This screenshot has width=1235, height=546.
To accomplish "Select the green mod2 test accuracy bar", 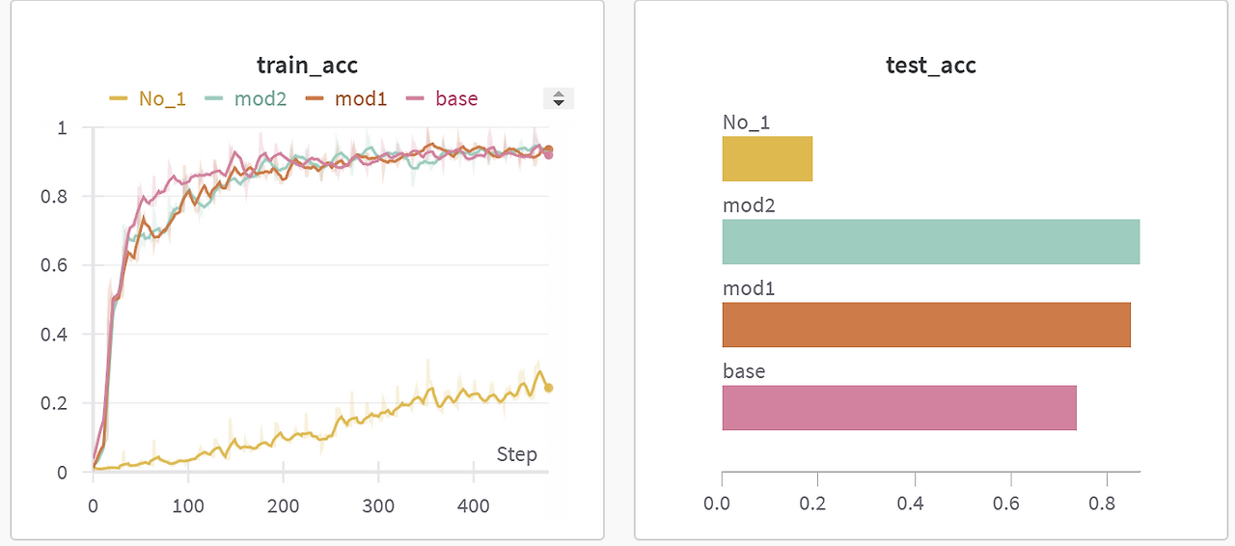I will 931,241.
